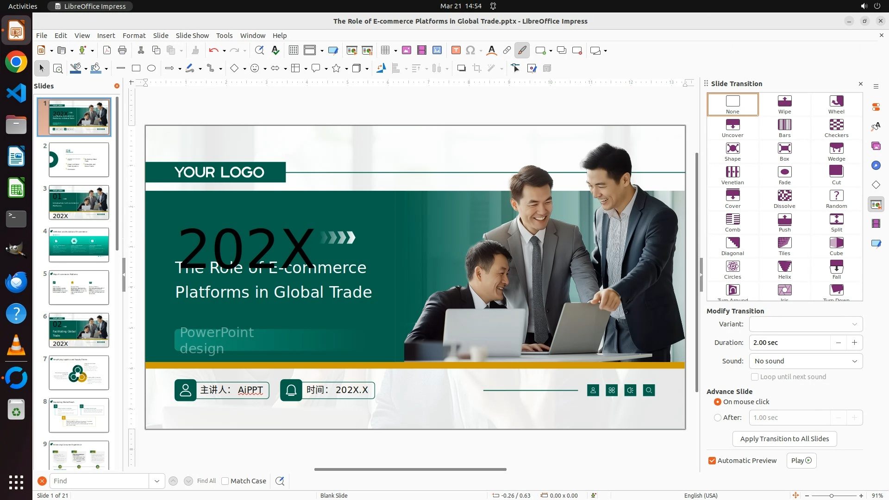Viewport: 889px width, 500px height.
Task: Open the Slide Show menu
Action: (x=192, y=35)
